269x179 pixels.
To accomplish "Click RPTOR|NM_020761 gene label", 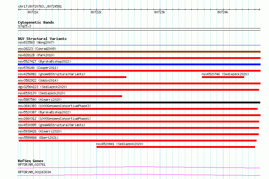I will pyautogui.click(x=32, y=164).
